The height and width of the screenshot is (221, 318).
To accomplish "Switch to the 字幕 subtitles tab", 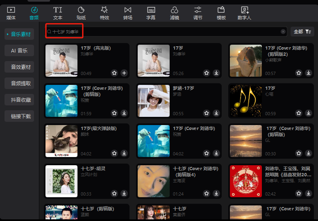I will point(151,13).
